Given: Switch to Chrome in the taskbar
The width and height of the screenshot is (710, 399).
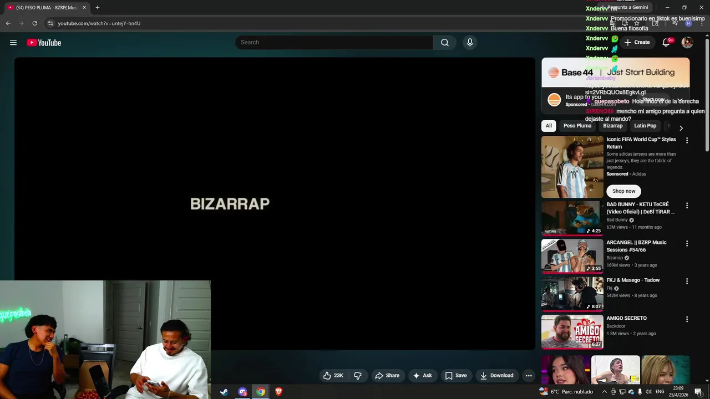Looking at the screenshot, I should tap(261, 392).
